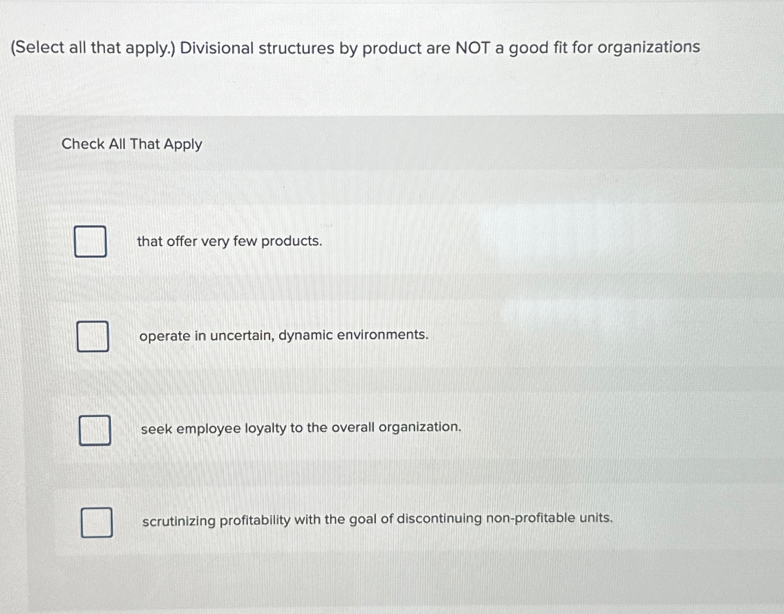
Task: Click the 'seek employee loyalty to the overall organization' label
Action: tap(301, 428)
